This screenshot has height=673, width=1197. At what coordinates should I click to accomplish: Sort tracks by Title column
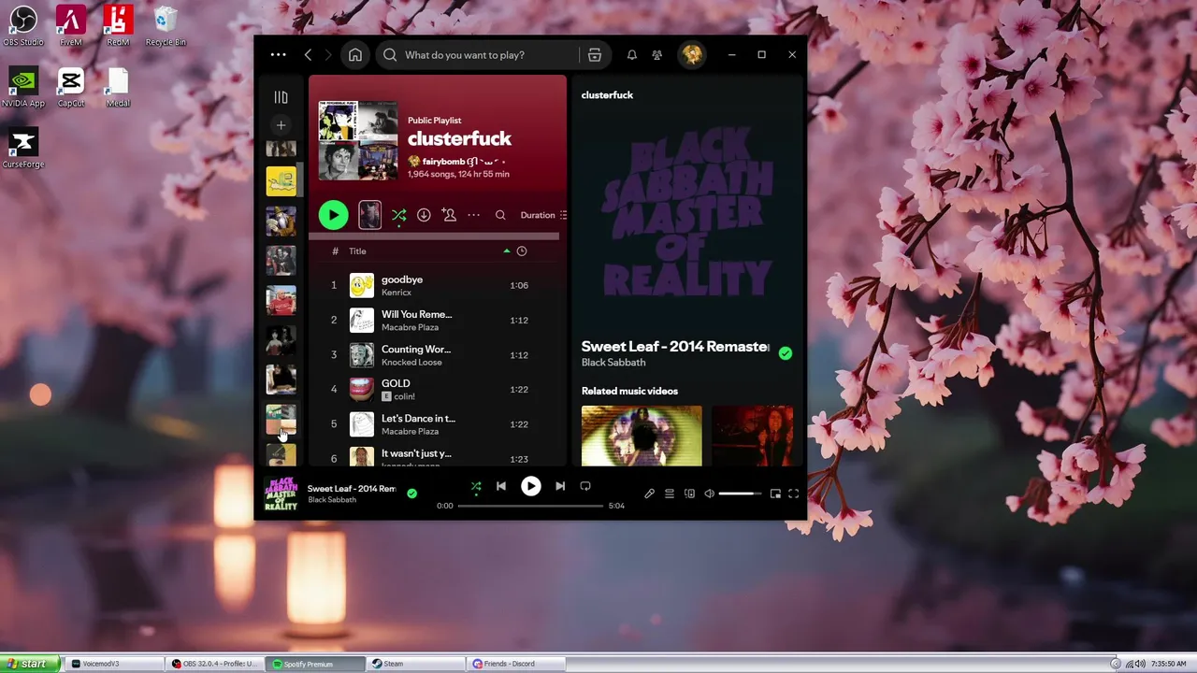pyautogui.click(x=357, y=251)
